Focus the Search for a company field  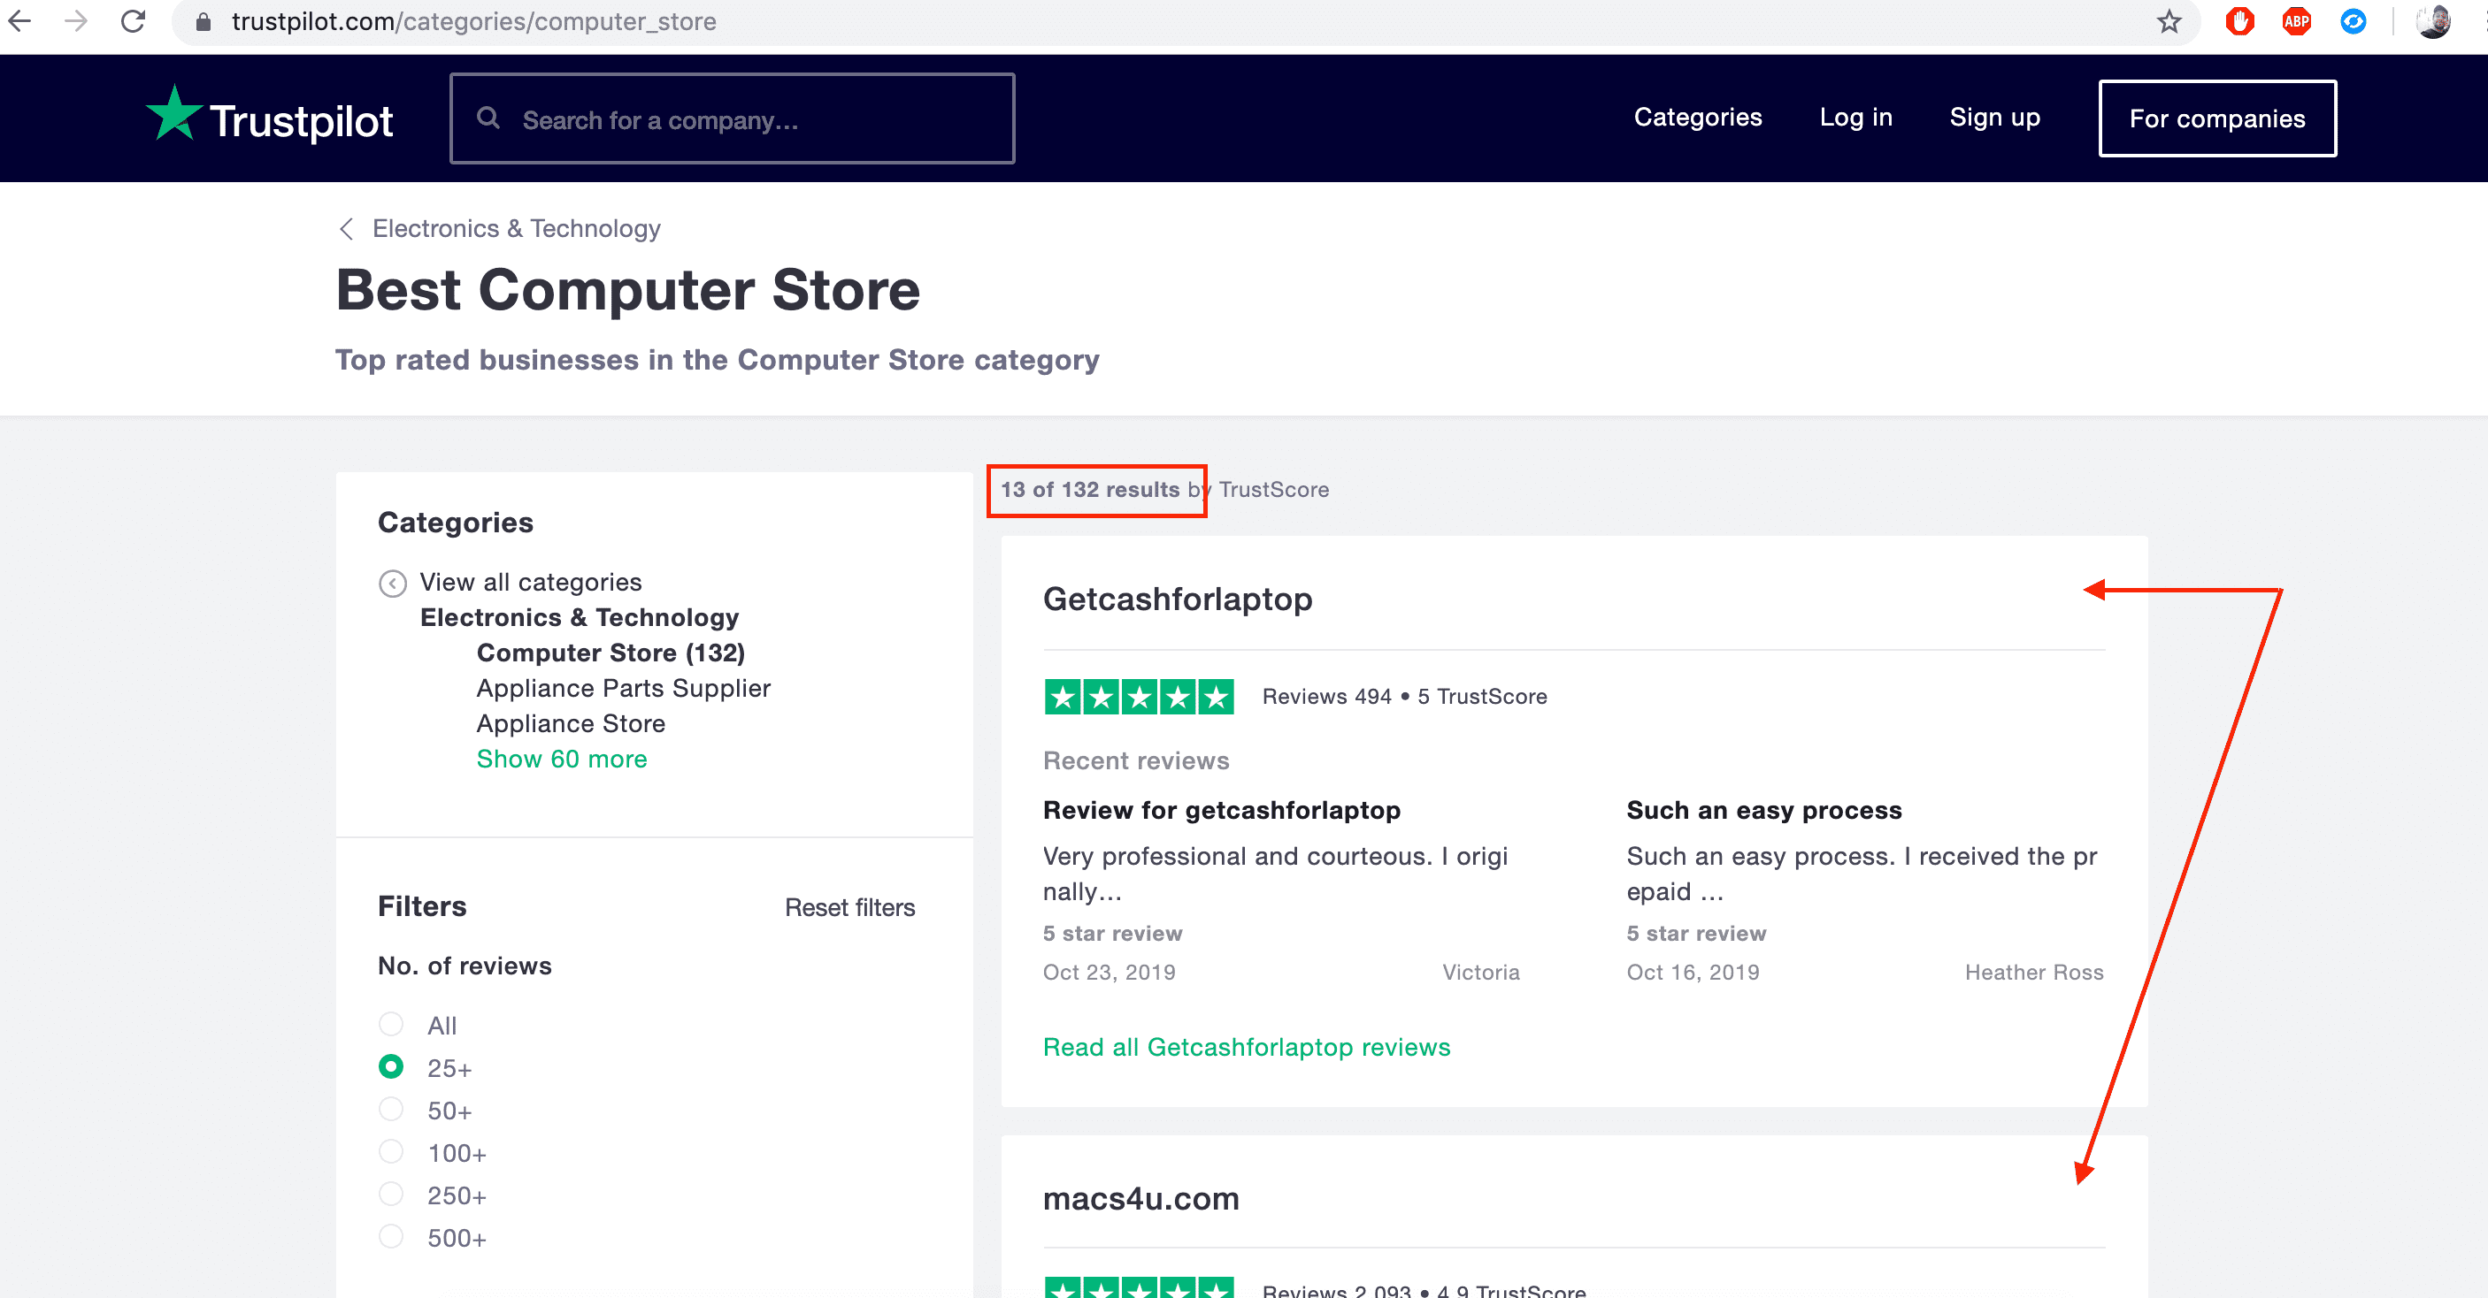pos(732,118)
